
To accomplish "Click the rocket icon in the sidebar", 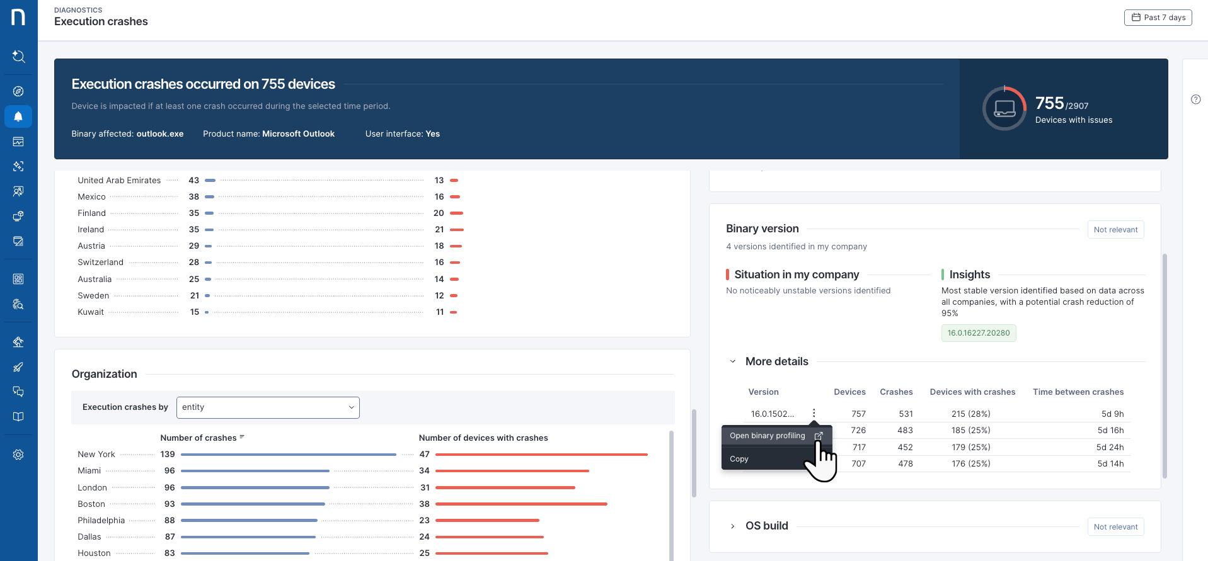I will coord(18,367).
